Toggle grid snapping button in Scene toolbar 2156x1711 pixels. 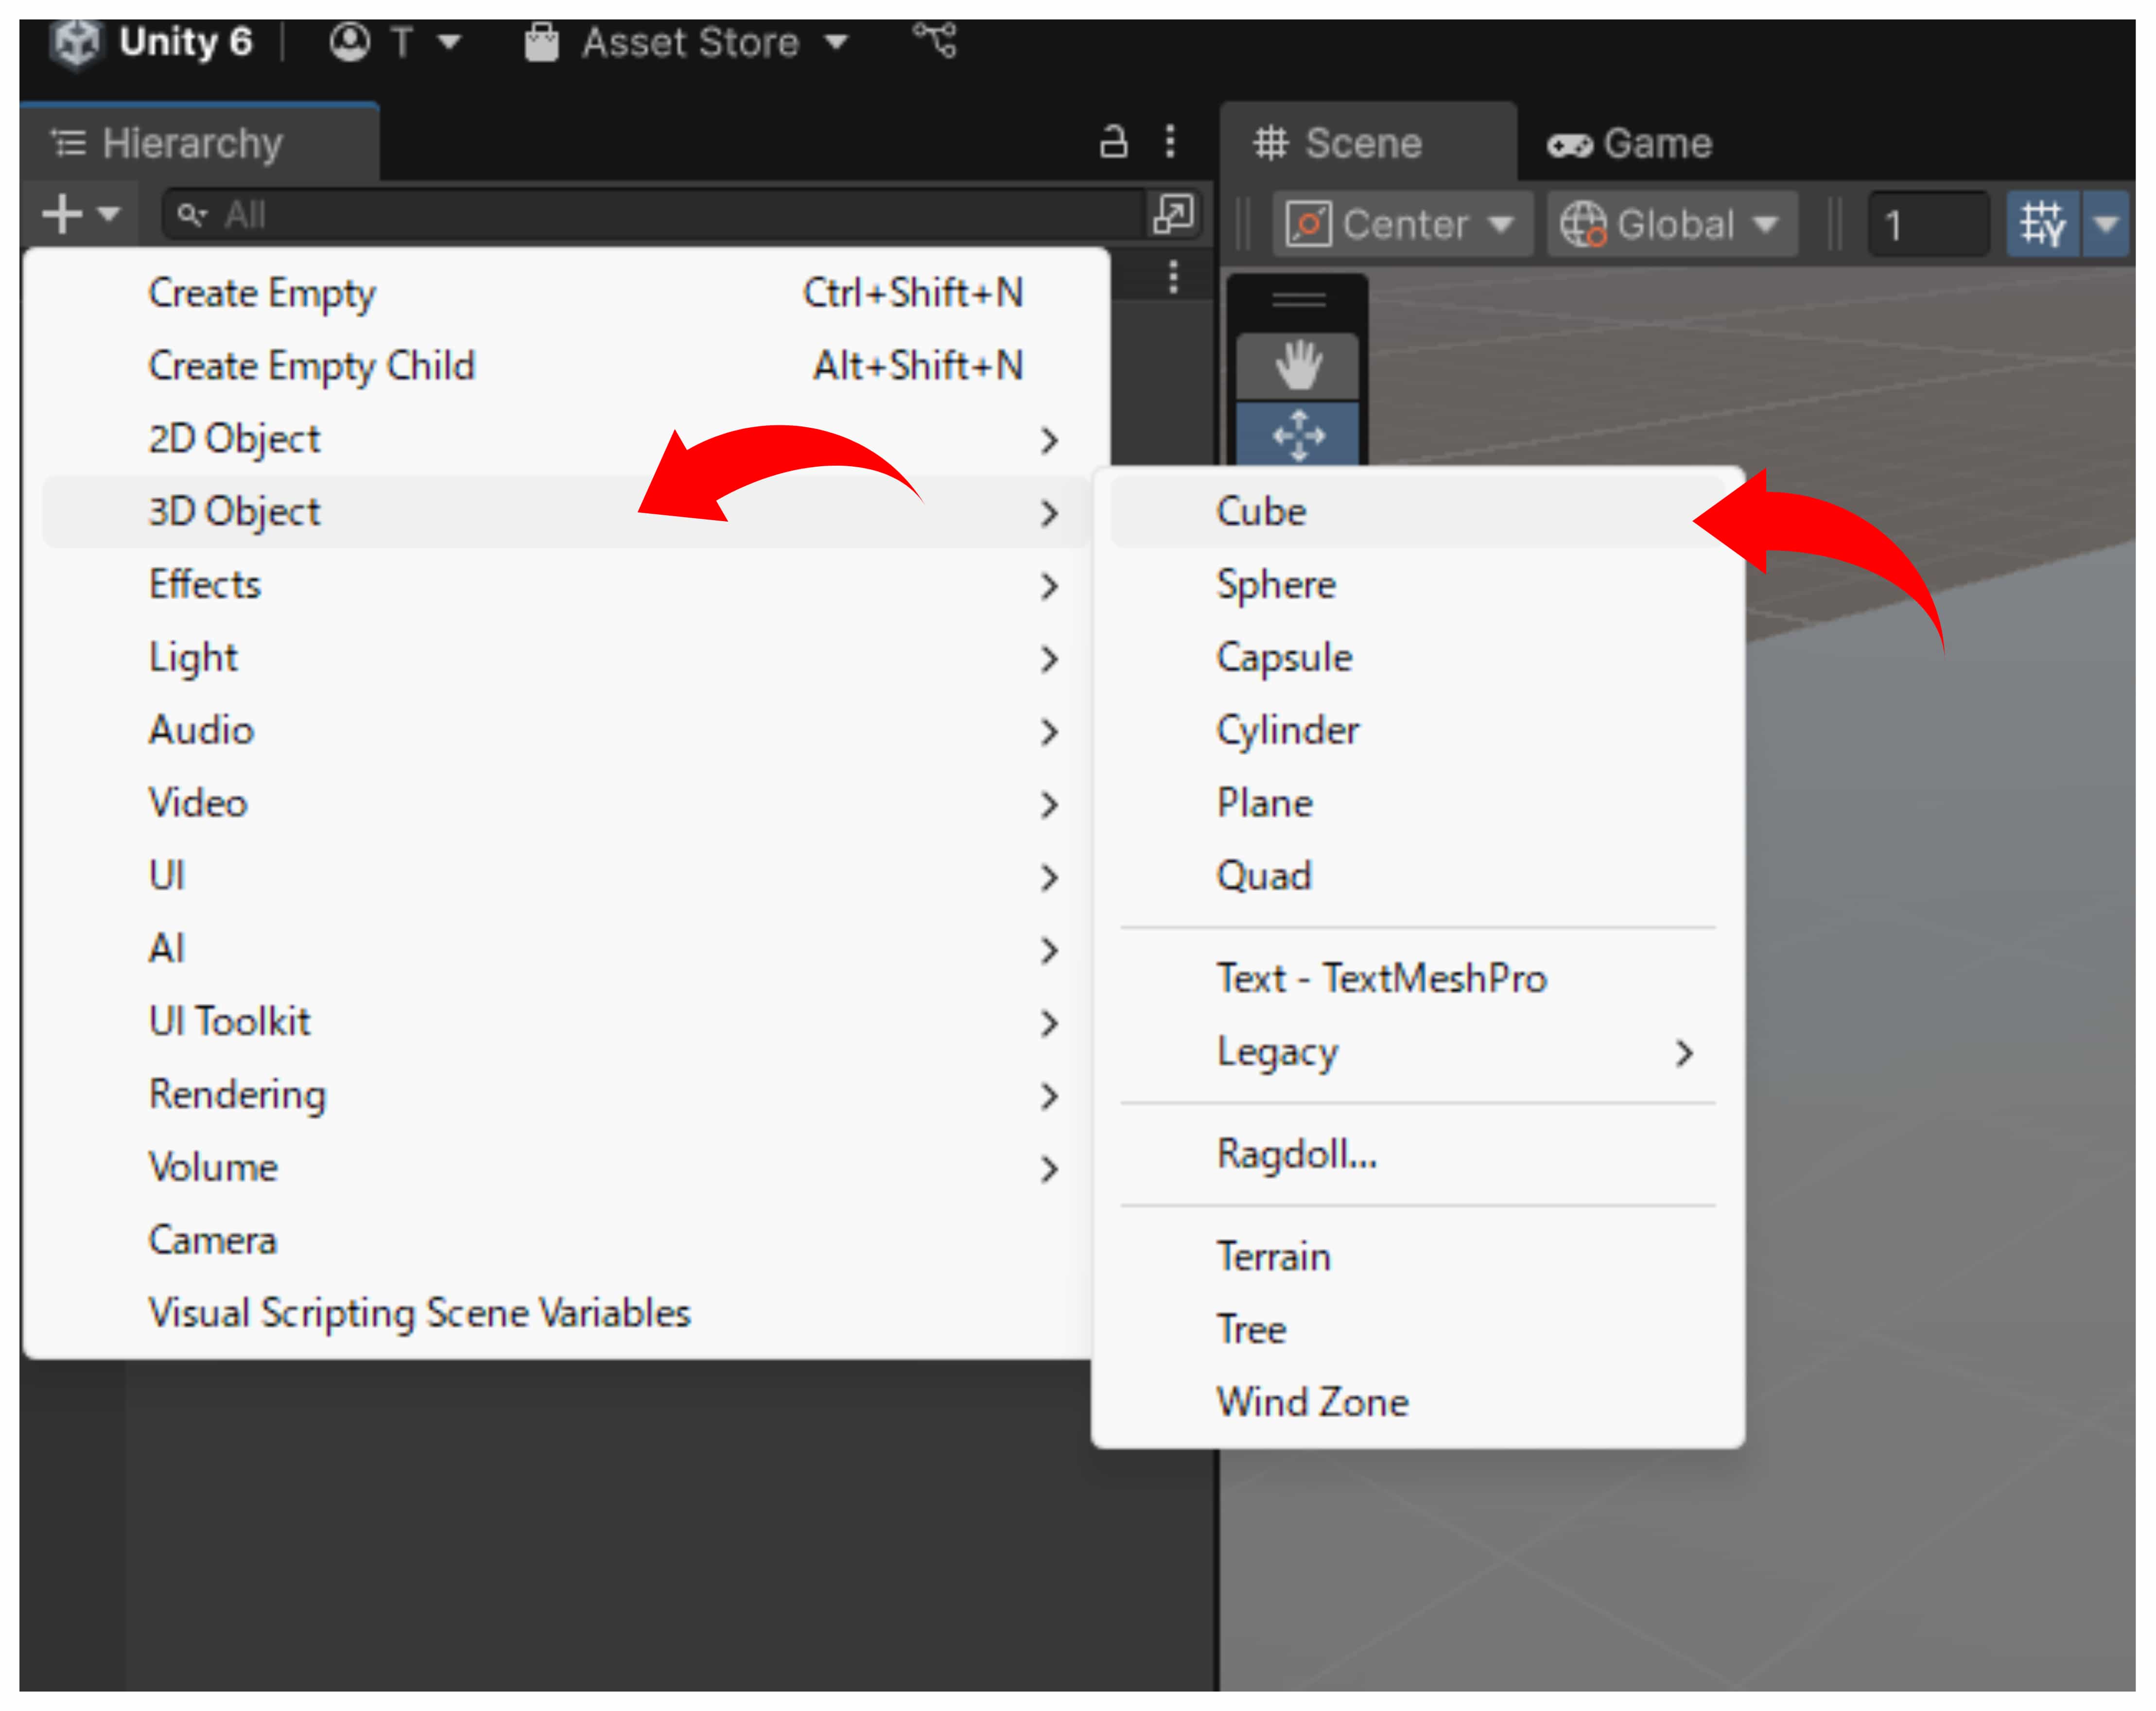point(2042,224)
